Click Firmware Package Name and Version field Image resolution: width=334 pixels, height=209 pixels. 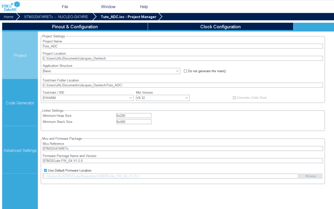pyautogui.click(x=183, y=161)
